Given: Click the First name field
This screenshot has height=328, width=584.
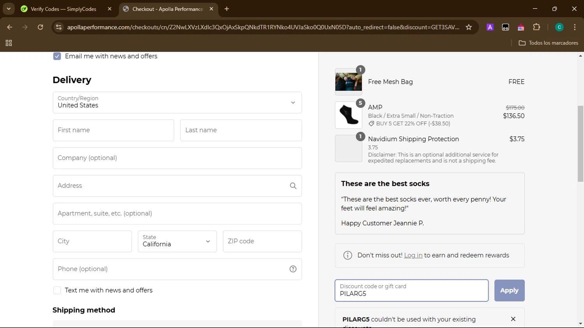Looking at the screenshot, I should pyautogui.click(x=113, y=130).
